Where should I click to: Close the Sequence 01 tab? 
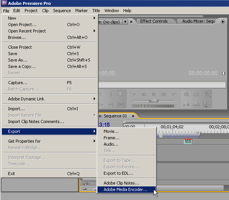pos(133,116)
